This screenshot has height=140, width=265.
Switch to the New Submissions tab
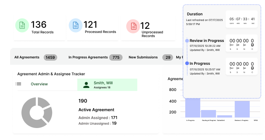click(143, 57)
